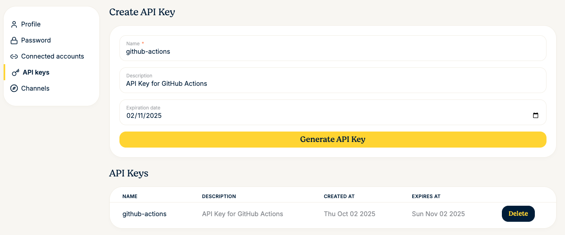Click the github-actions name in the table row

pos(144,214)
